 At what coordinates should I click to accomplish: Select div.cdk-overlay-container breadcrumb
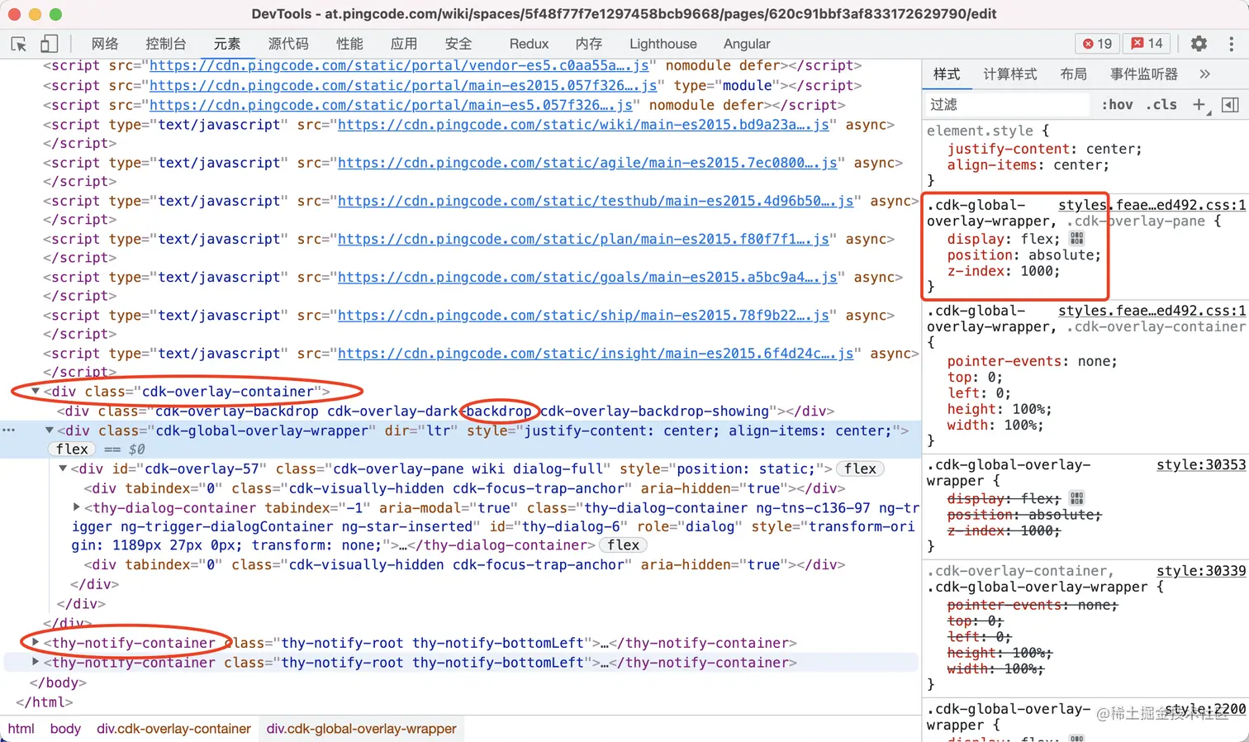click(173, 729)
